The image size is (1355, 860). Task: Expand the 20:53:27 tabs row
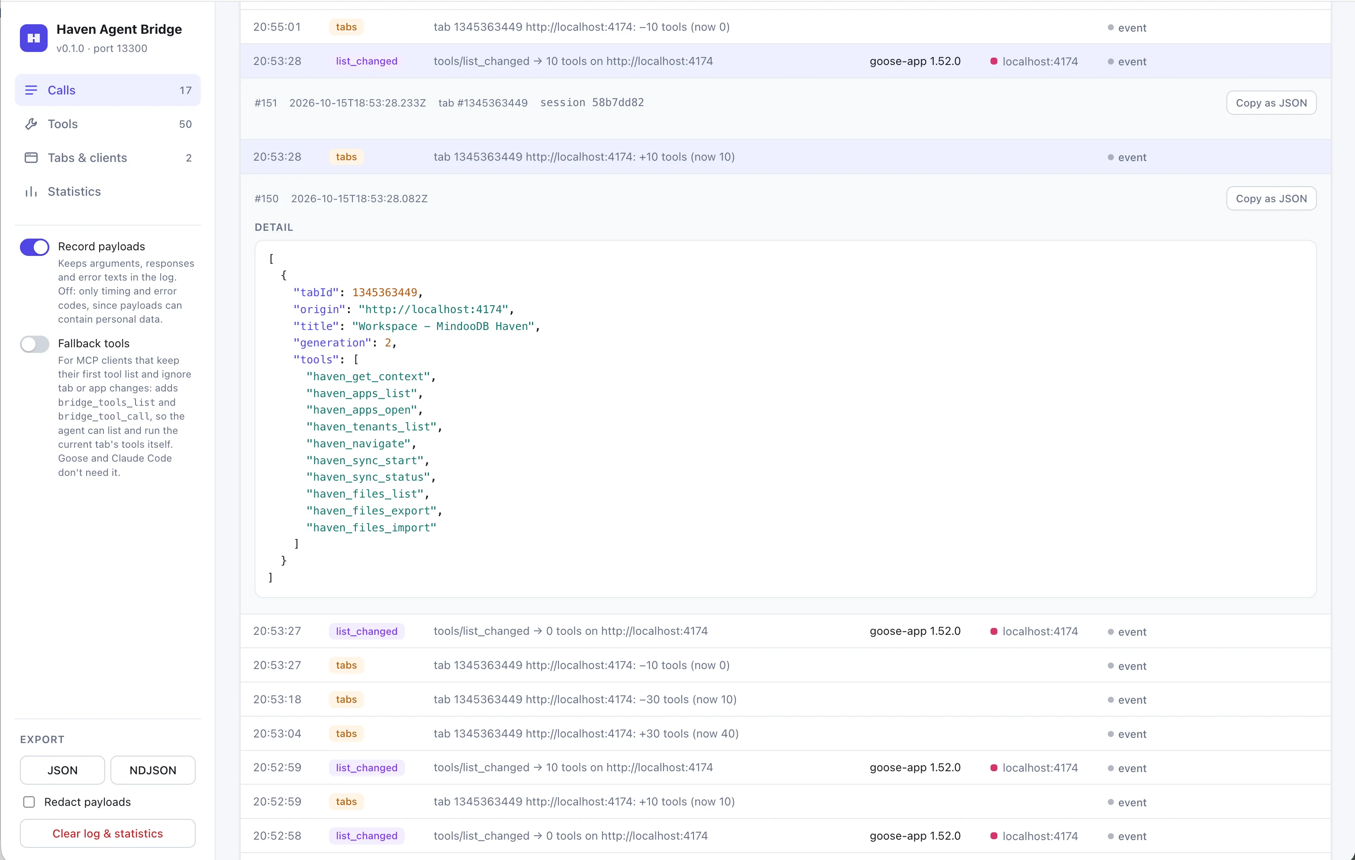[786, 665]
